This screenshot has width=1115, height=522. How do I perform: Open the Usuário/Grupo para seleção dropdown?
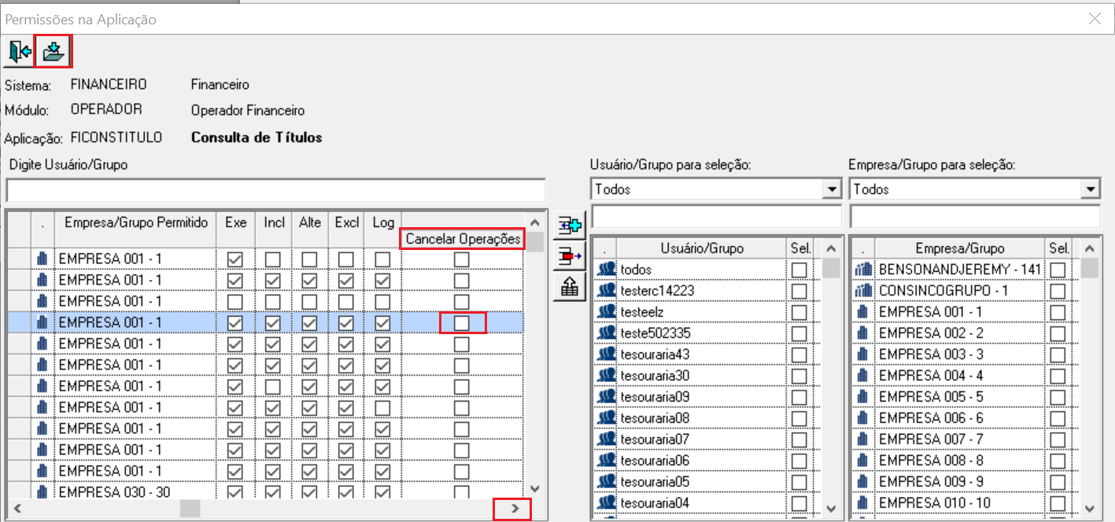832,189
